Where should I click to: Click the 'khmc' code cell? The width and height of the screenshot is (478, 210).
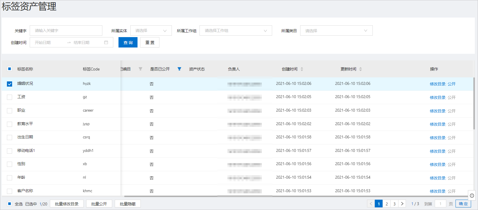click(x=87, y=191)
